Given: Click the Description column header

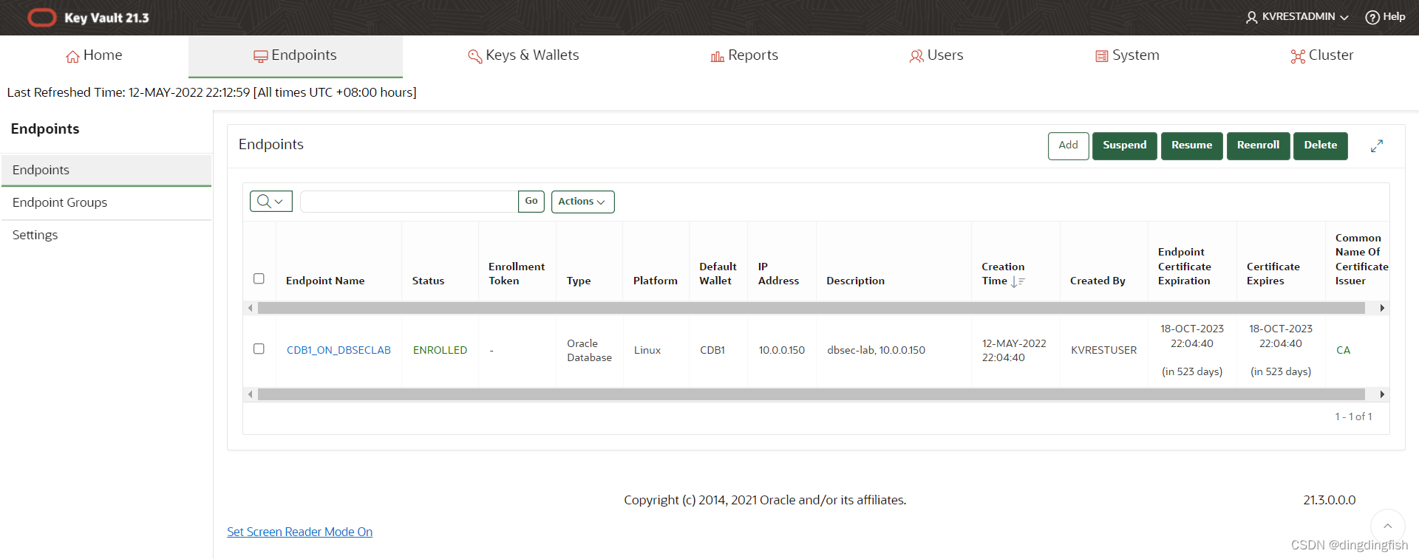Looking at the screenshot, I should click(x=855, y=281).
